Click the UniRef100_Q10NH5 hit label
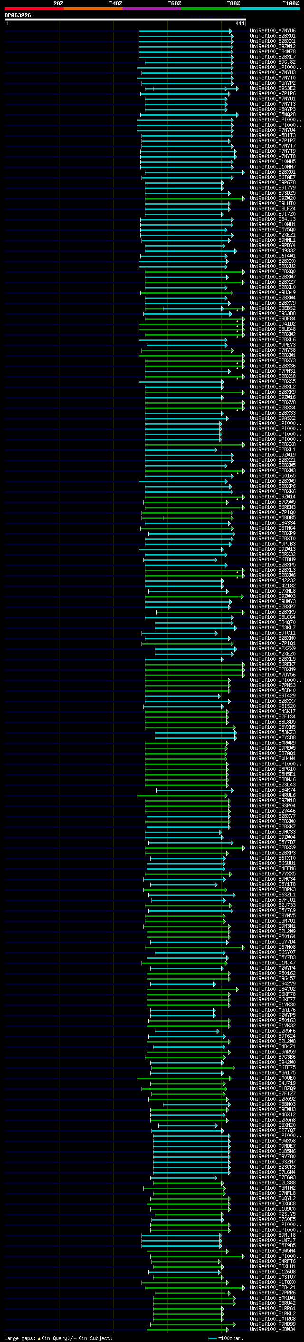The image size is (304, 1342). point(272,161)
